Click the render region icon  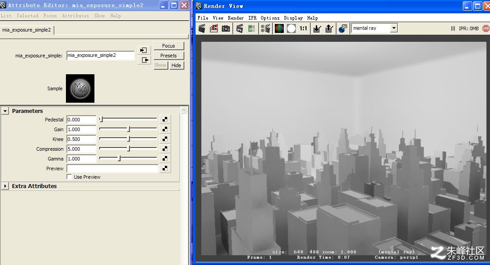[x=214, y=28]
